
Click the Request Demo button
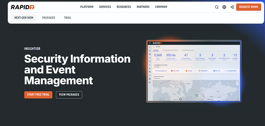click(x=249, y=7)
